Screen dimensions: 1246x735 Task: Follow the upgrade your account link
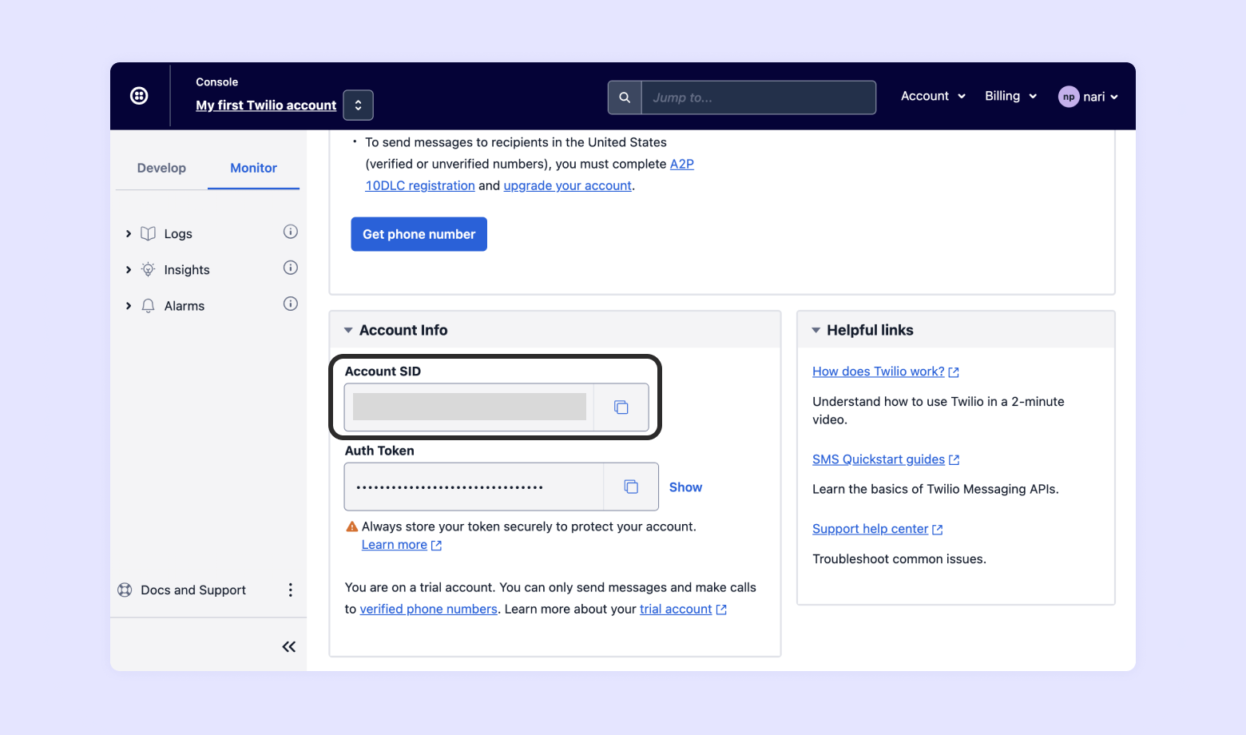(567, 185)
